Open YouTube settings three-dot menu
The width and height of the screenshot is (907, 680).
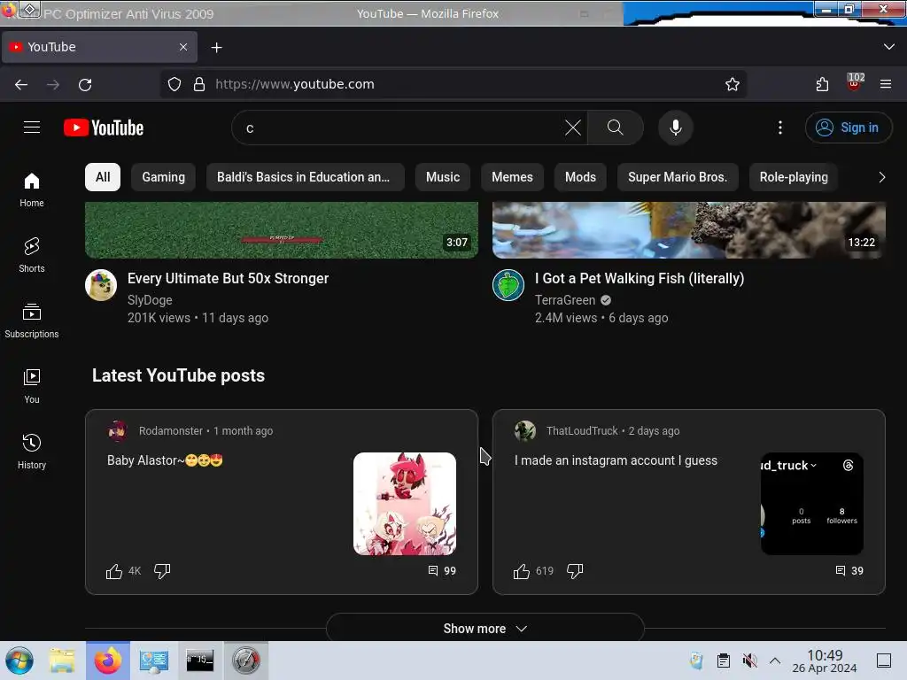coord(779,127)
